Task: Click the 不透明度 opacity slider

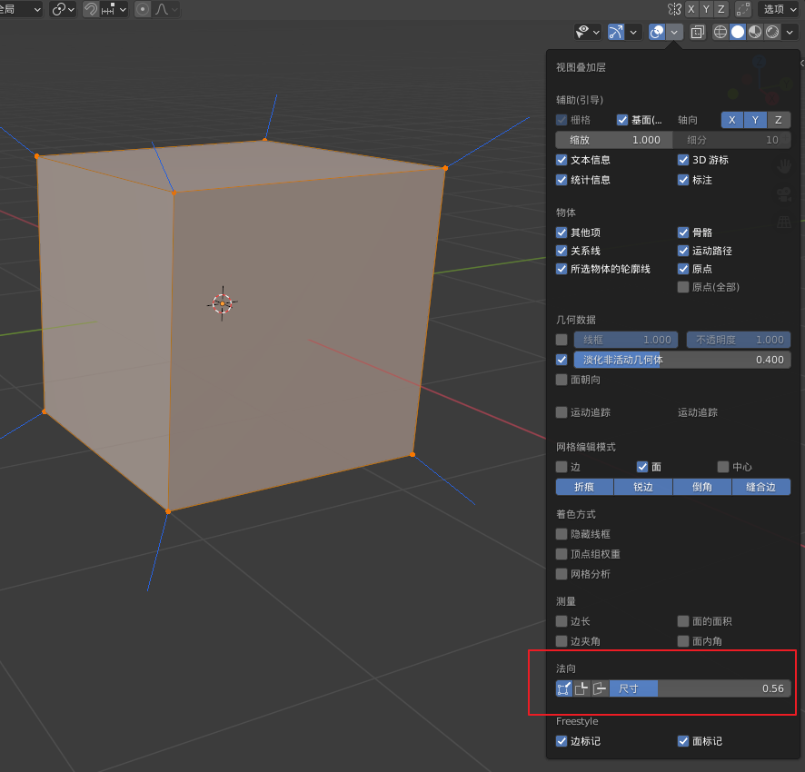Action: (x=739, y=340)
